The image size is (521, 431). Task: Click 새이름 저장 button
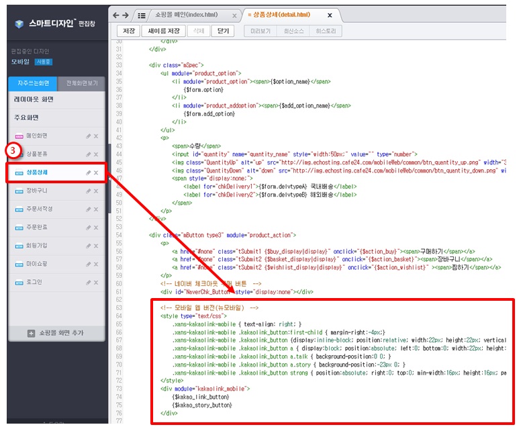tap(164, 31)
